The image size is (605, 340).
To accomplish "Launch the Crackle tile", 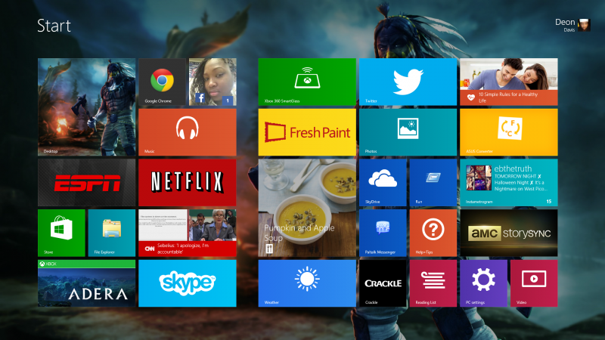I will click(x=383, y=283).
